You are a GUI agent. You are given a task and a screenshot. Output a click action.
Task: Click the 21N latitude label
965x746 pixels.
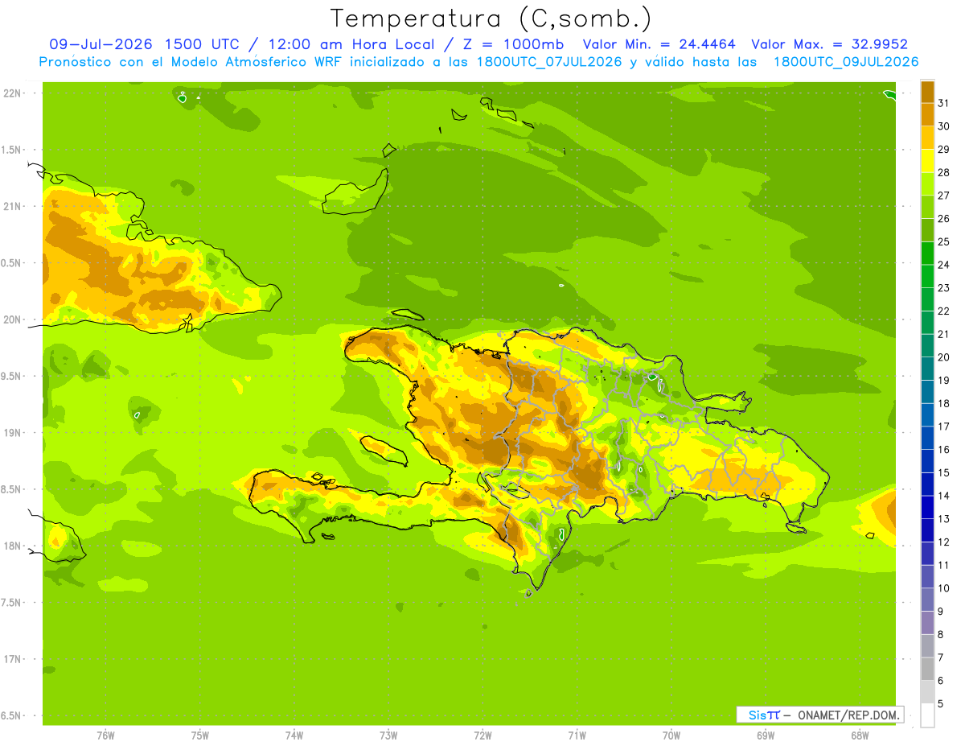tap(11, 206)
